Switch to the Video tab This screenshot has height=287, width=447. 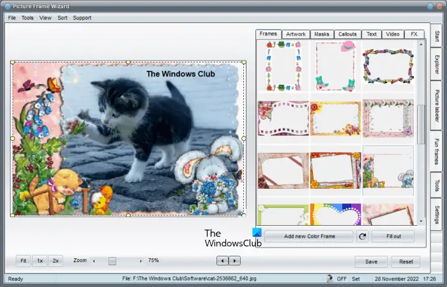[393, 34]
